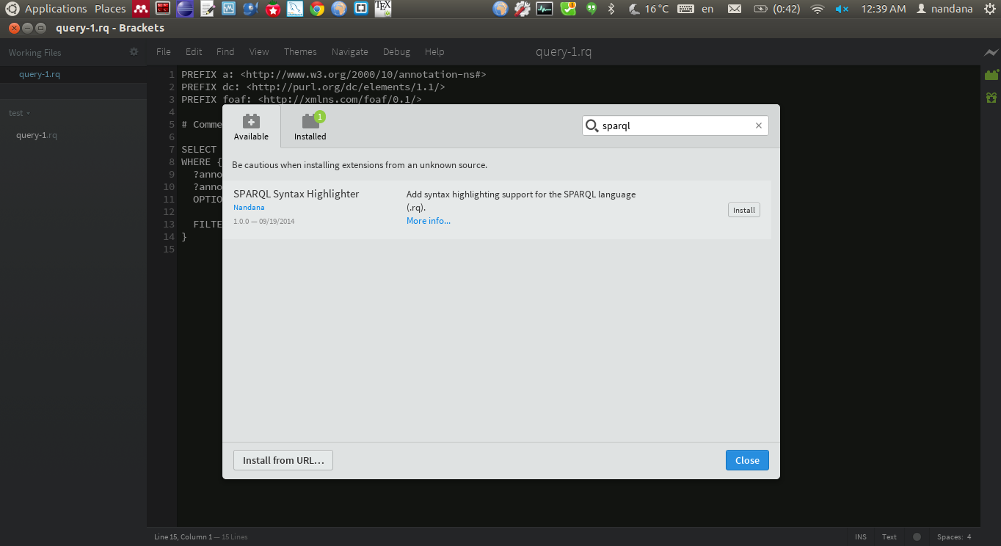Click the green gift icon in right toolbar

[x=991, y=98]
